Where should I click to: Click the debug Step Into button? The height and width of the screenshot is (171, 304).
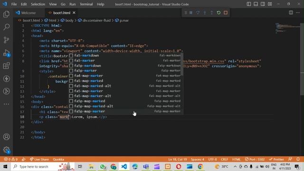click(x=205, y=13)
